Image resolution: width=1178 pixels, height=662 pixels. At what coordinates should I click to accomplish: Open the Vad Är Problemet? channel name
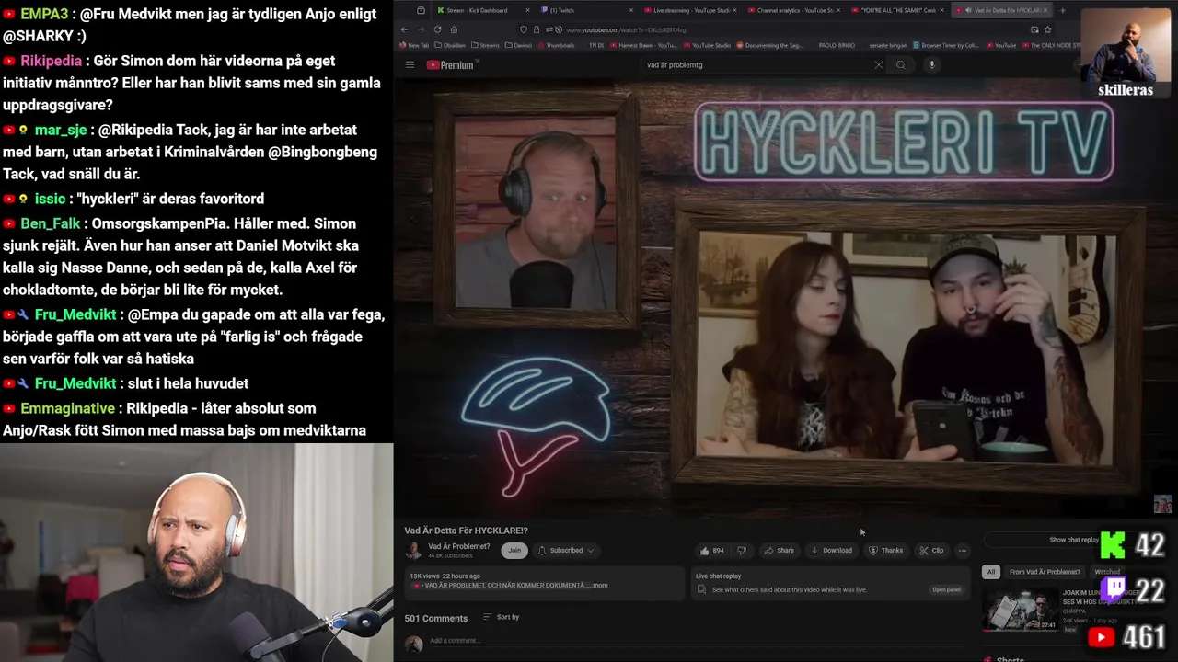[x=458, y=546]
